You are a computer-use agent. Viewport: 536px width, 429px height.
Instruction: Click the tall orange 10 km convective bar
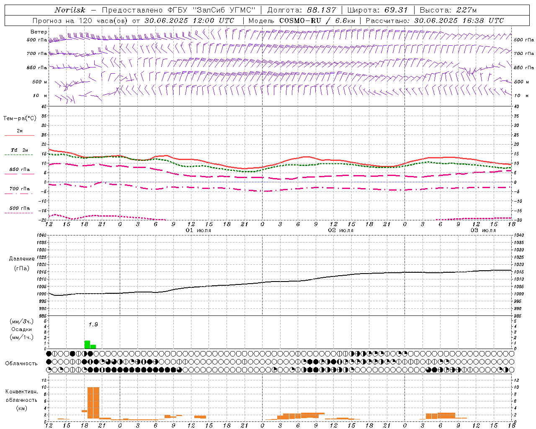(93, 403)
